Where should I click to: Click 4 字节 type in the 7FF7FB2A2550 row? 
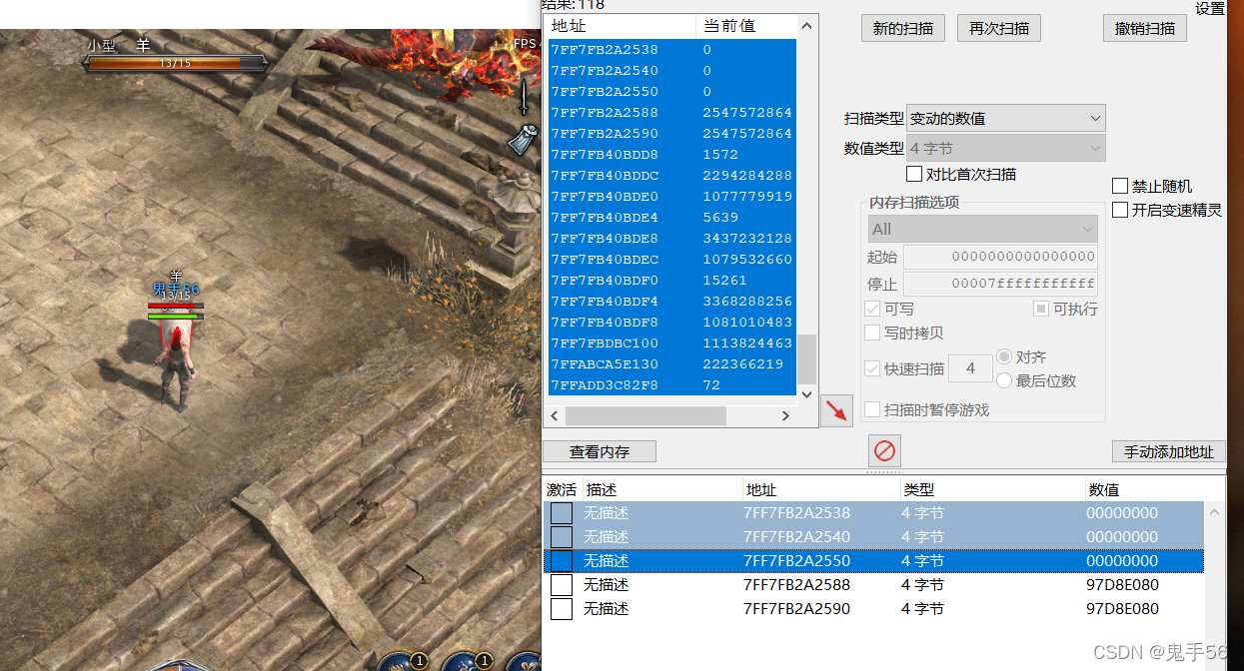922,561
